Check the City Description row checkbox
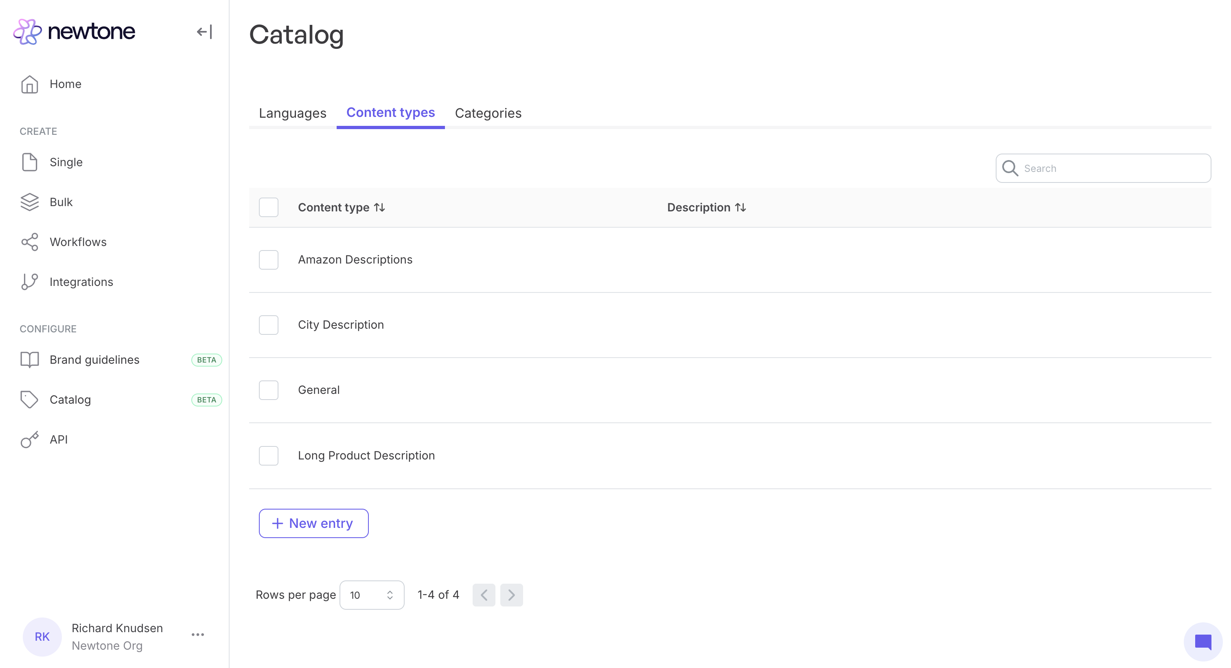The image size is (1231, 668). pyautogui.click(x=269, y=325)
